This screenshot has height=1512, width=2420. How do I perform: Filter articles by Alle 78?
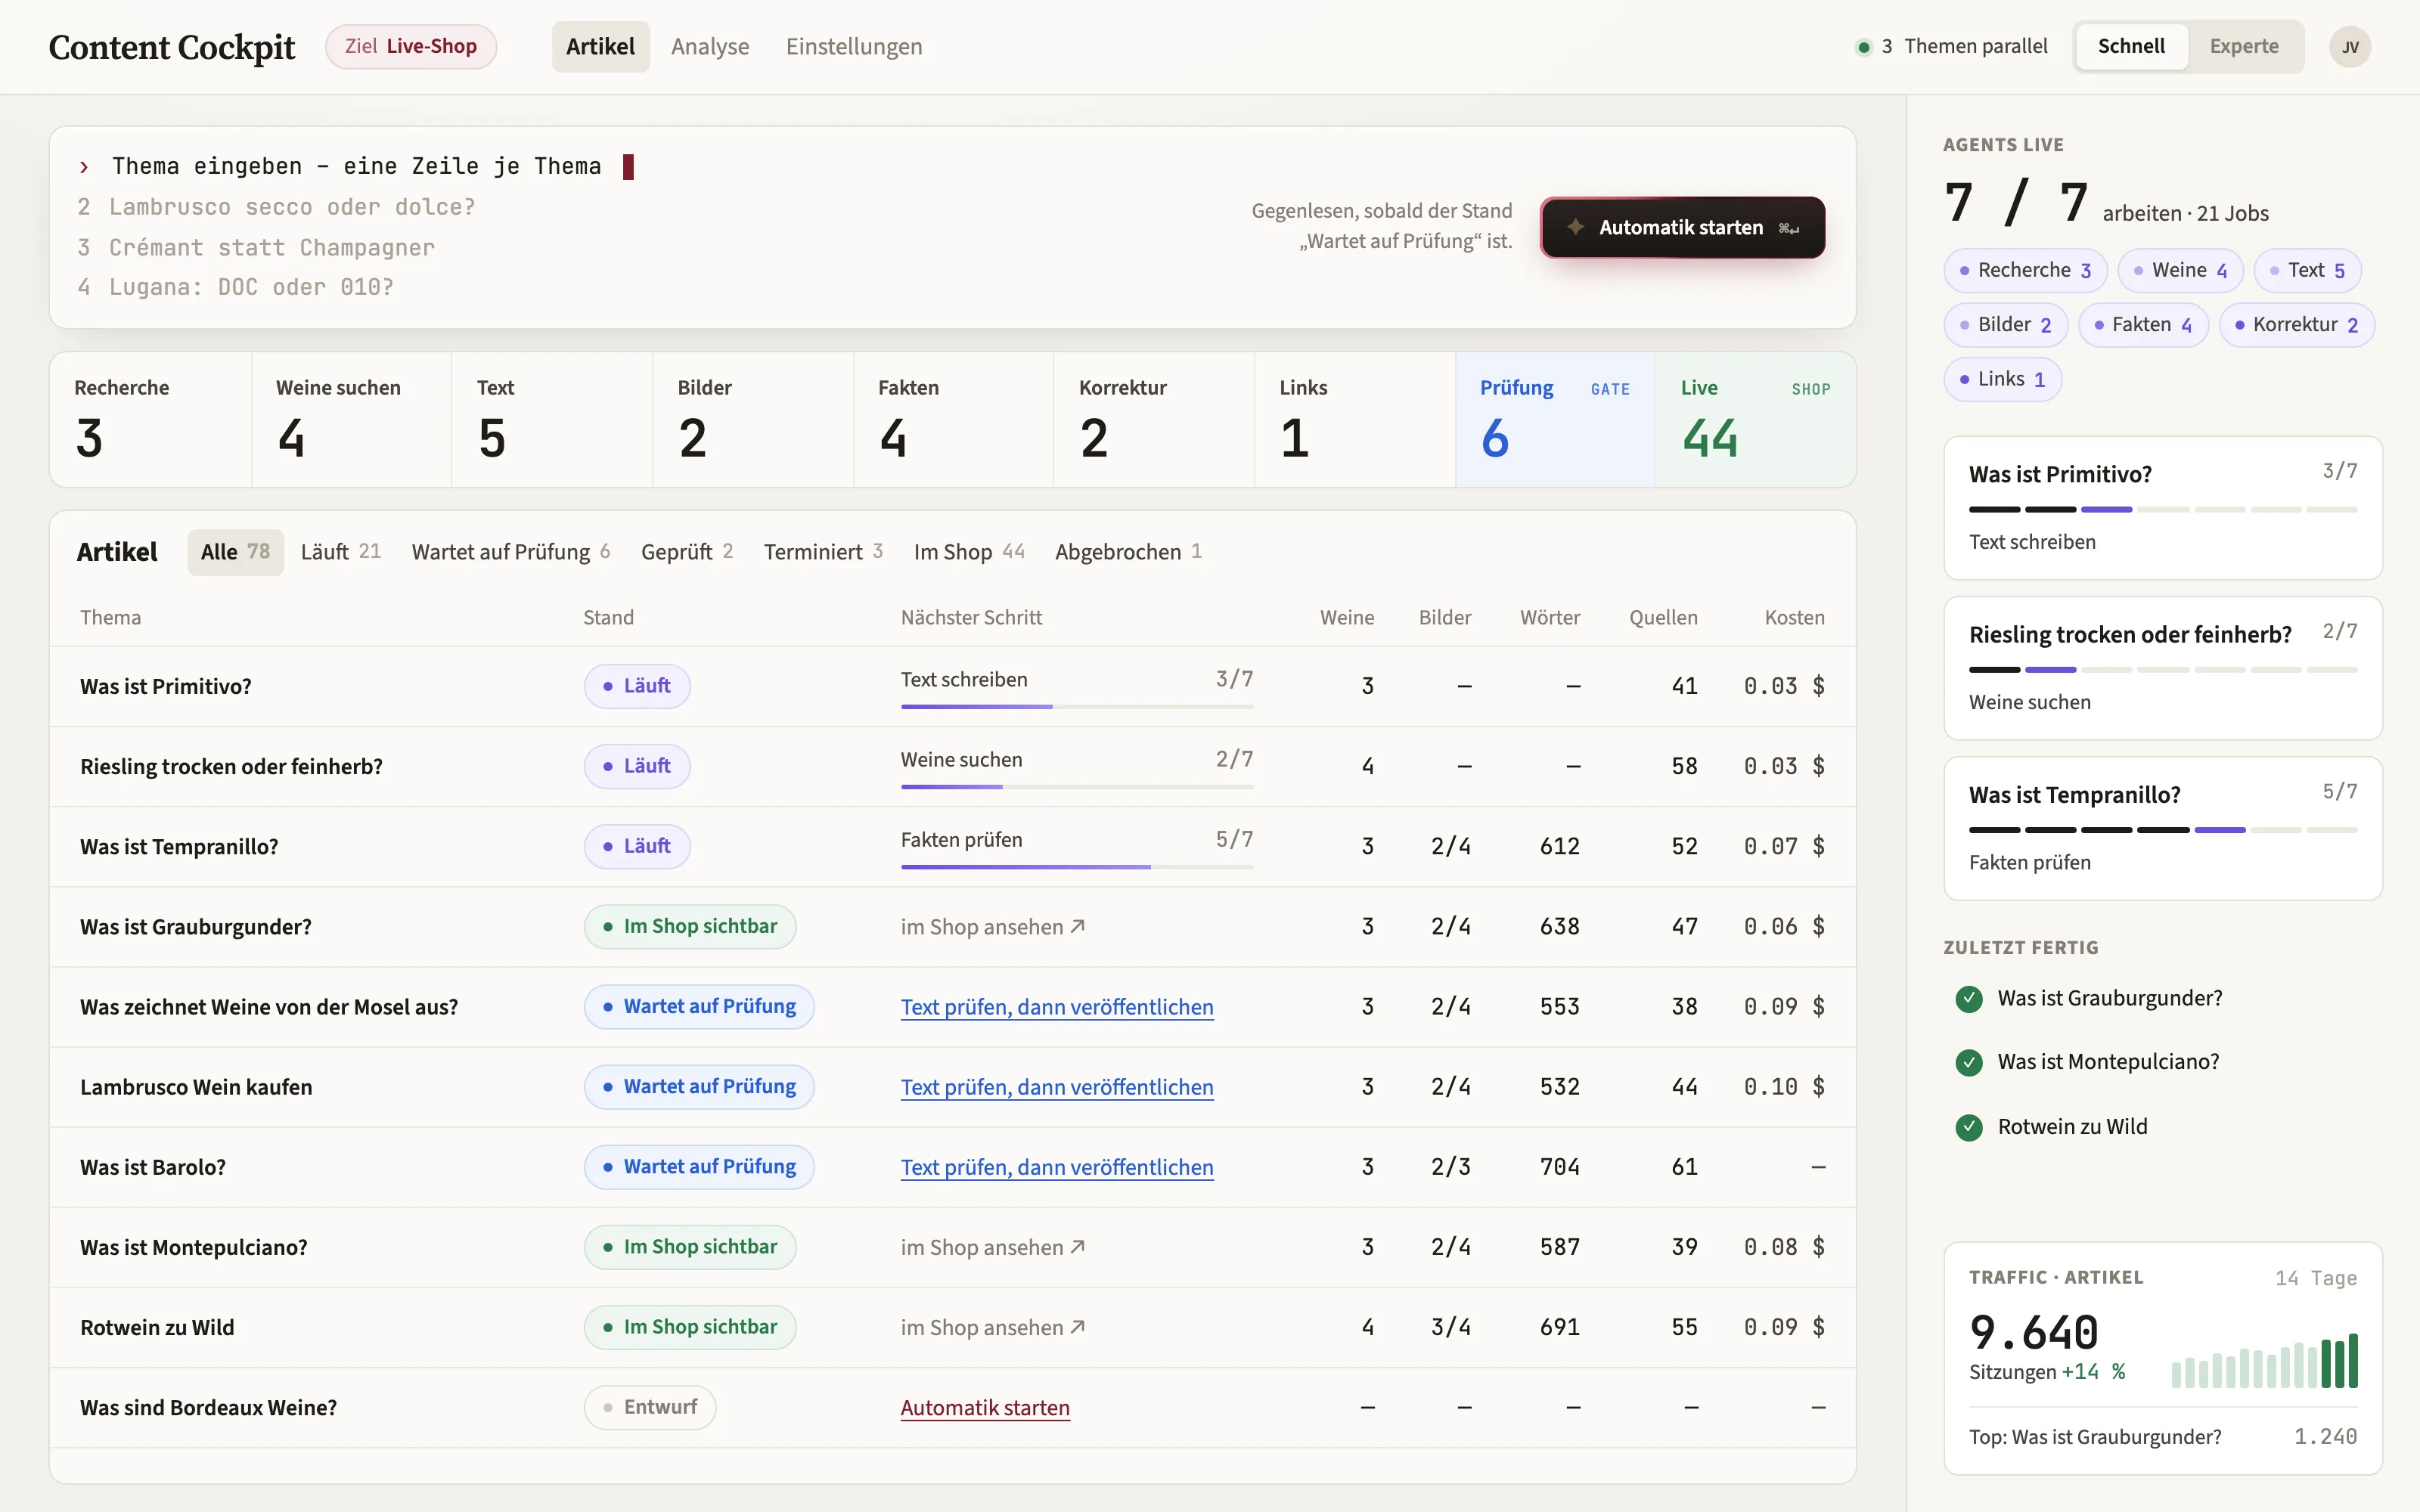coord(235,552)
